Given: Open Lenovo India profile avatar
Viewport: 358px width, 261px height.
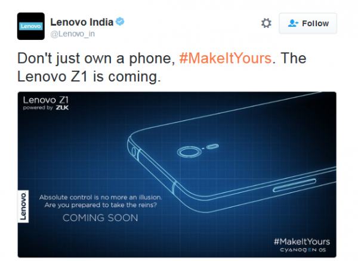Looking at the screenshot, I should click(x=31, y=26).
